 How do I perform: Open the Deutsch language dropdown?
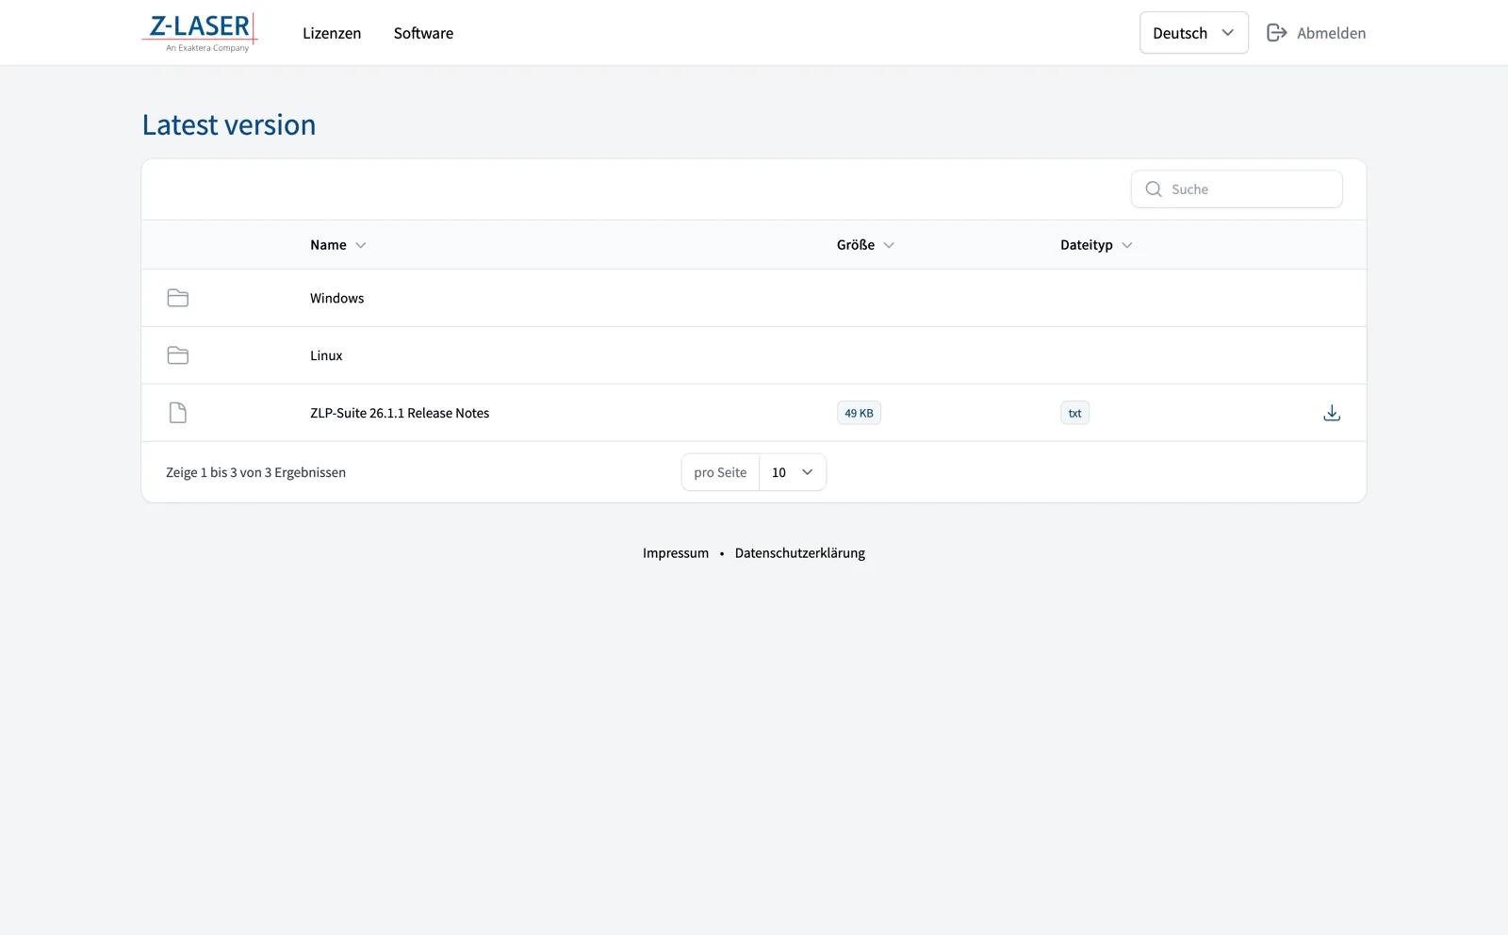coord(1193,33)
